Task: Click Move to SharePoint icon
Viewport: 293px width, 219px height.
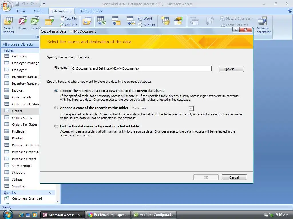Action: tap(263, 25)
